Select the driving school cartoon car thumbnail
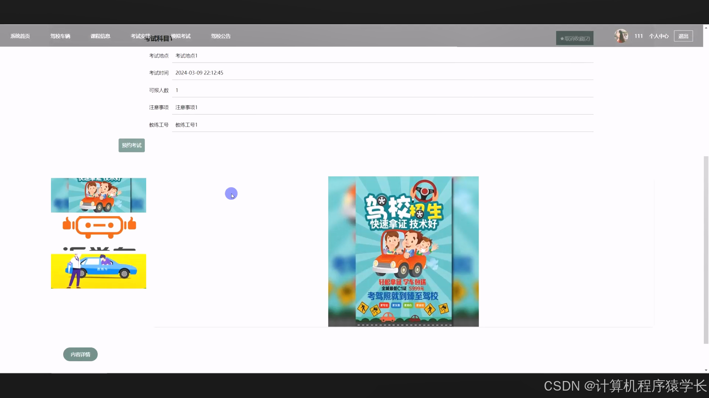709x398 pixels. point(99,195)
